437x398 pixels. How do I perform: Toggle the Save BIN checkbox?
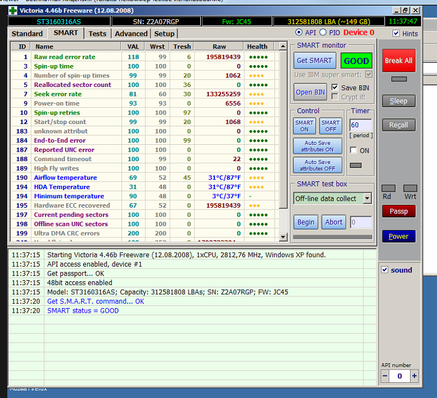335,88
